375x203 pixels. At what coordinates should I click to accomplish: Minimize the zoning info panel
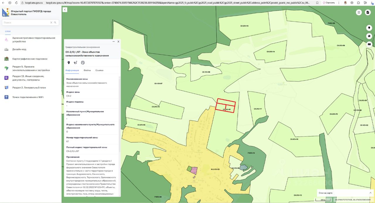114,42
